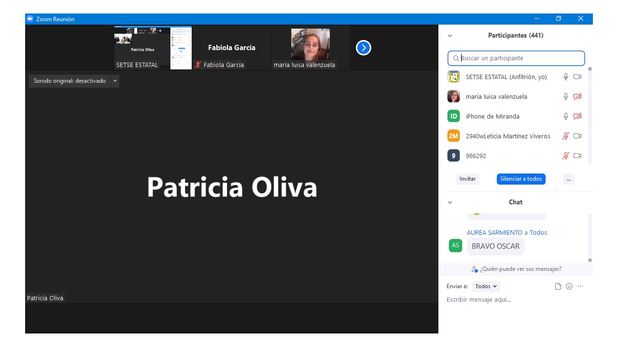The width and height of the screenshot is (618, 347).
Task: Click SETSE ESTATAL avatar logo
Action: [x=453, y=77]
